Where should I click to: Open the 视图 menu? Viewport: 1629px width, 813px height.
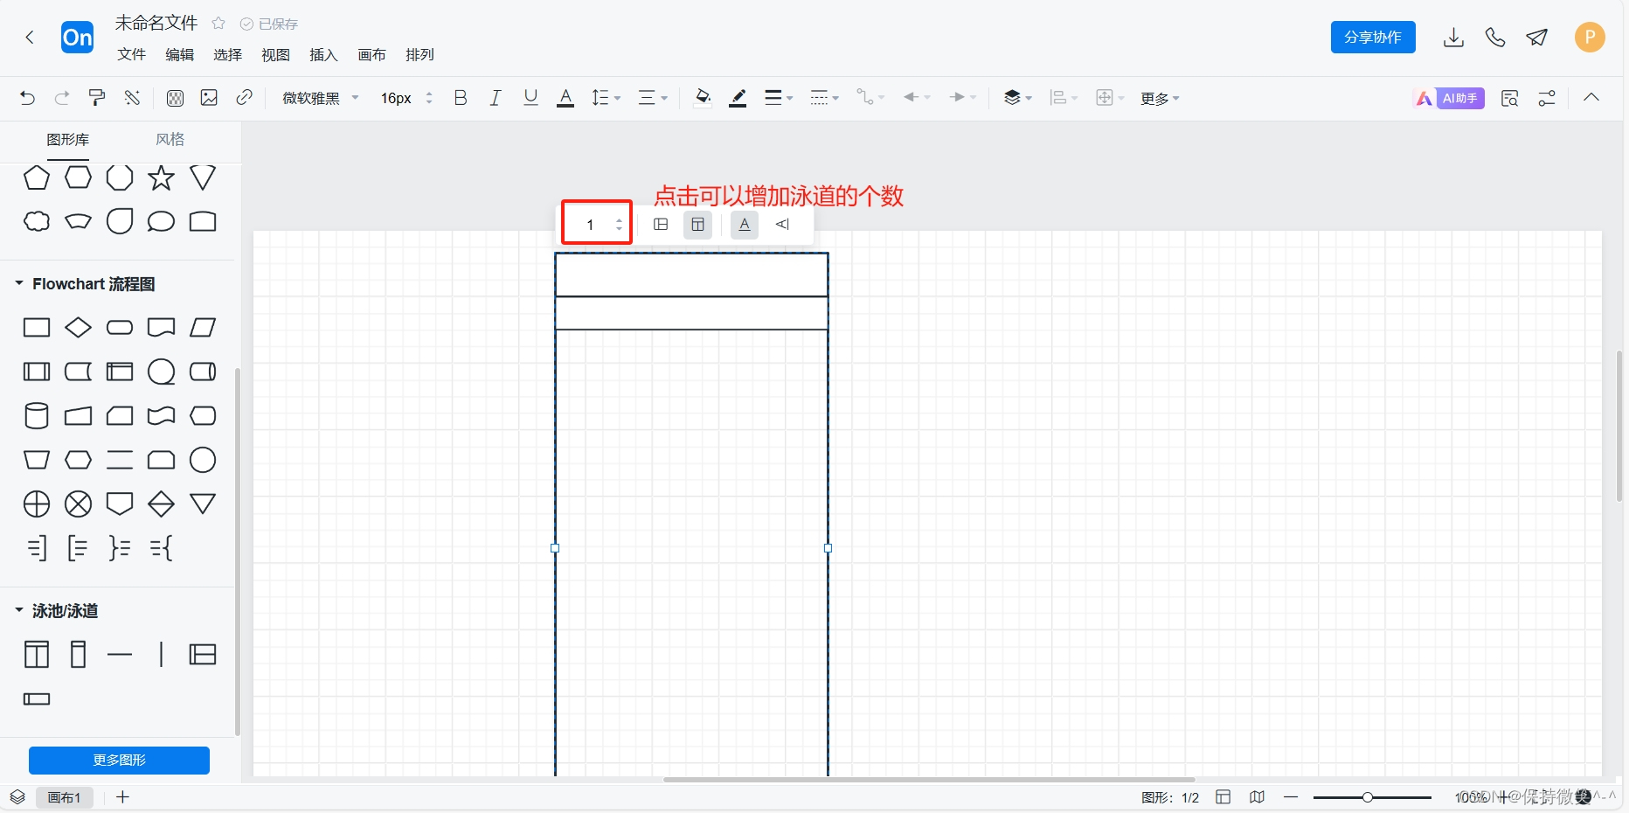click(276, 54)
